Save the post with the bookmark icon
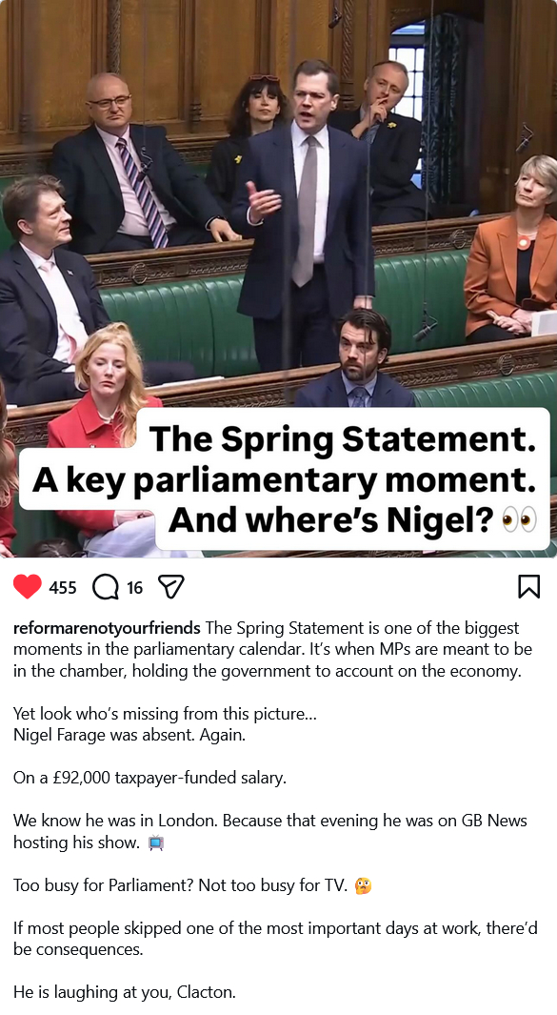Viewport: 557px width, 1015px height. tap(528, 587)
